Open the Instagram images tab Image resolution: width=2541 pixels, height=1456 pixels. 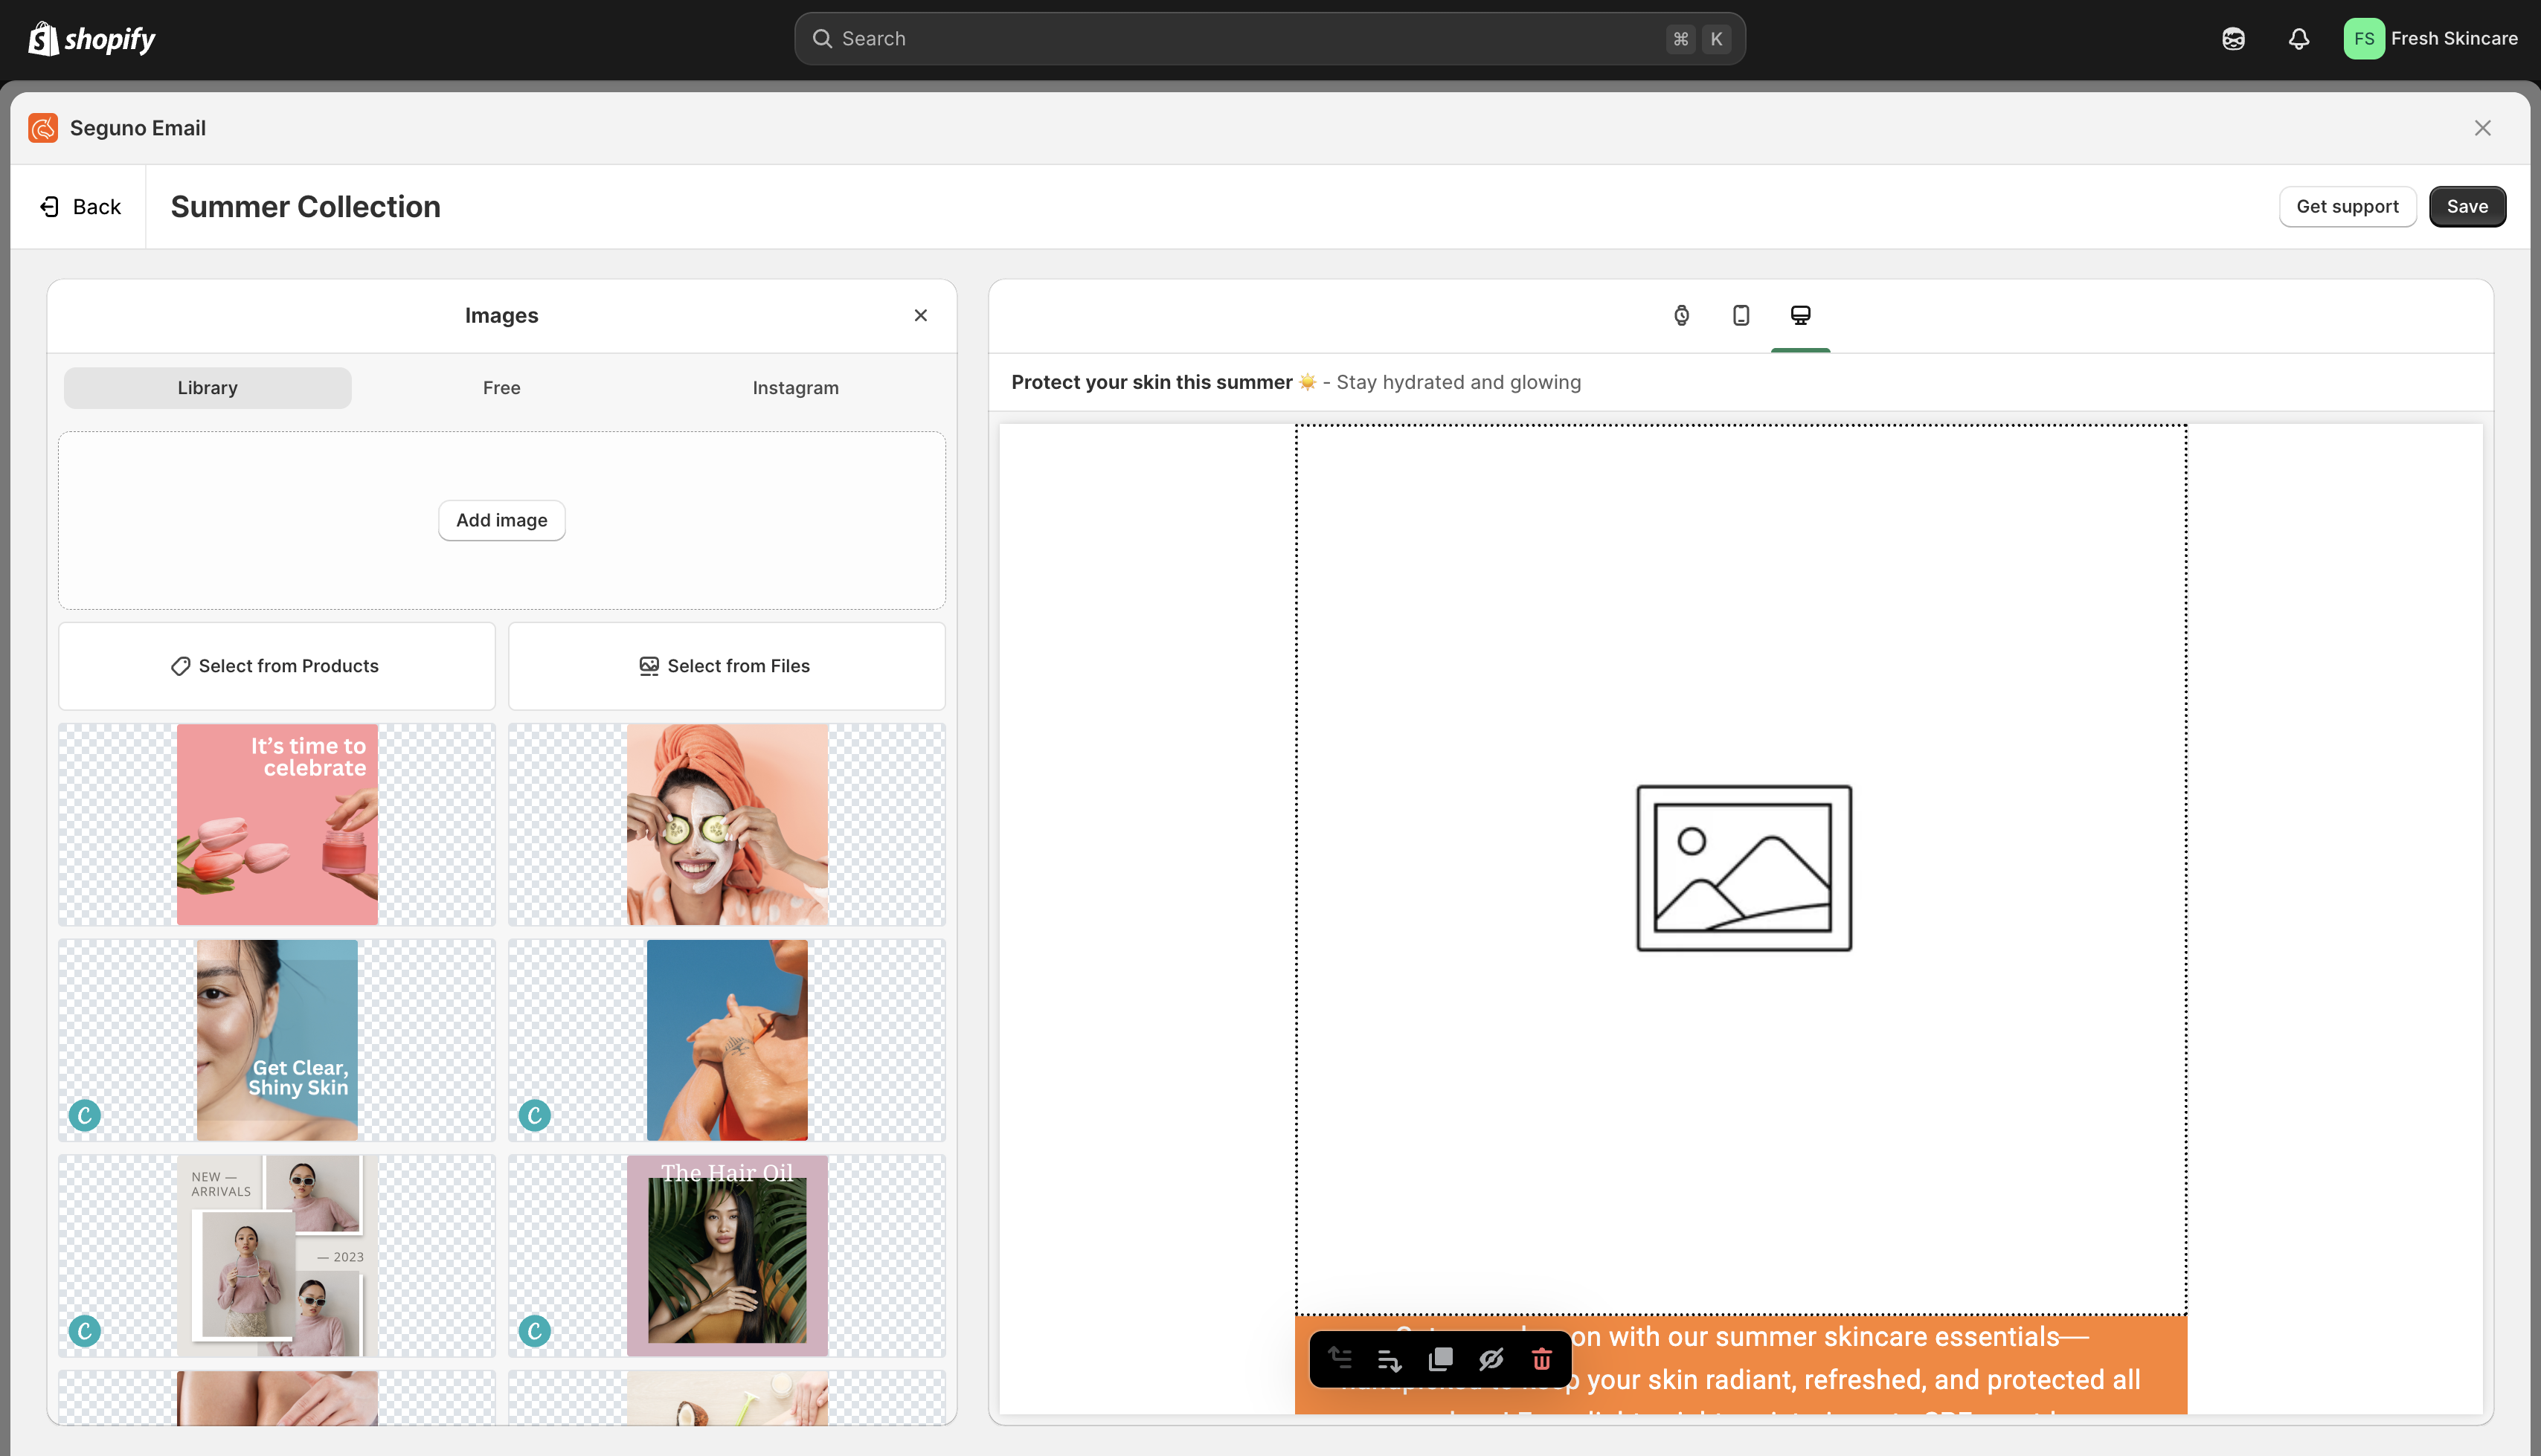pyautogui.click(x=795, y=388)
